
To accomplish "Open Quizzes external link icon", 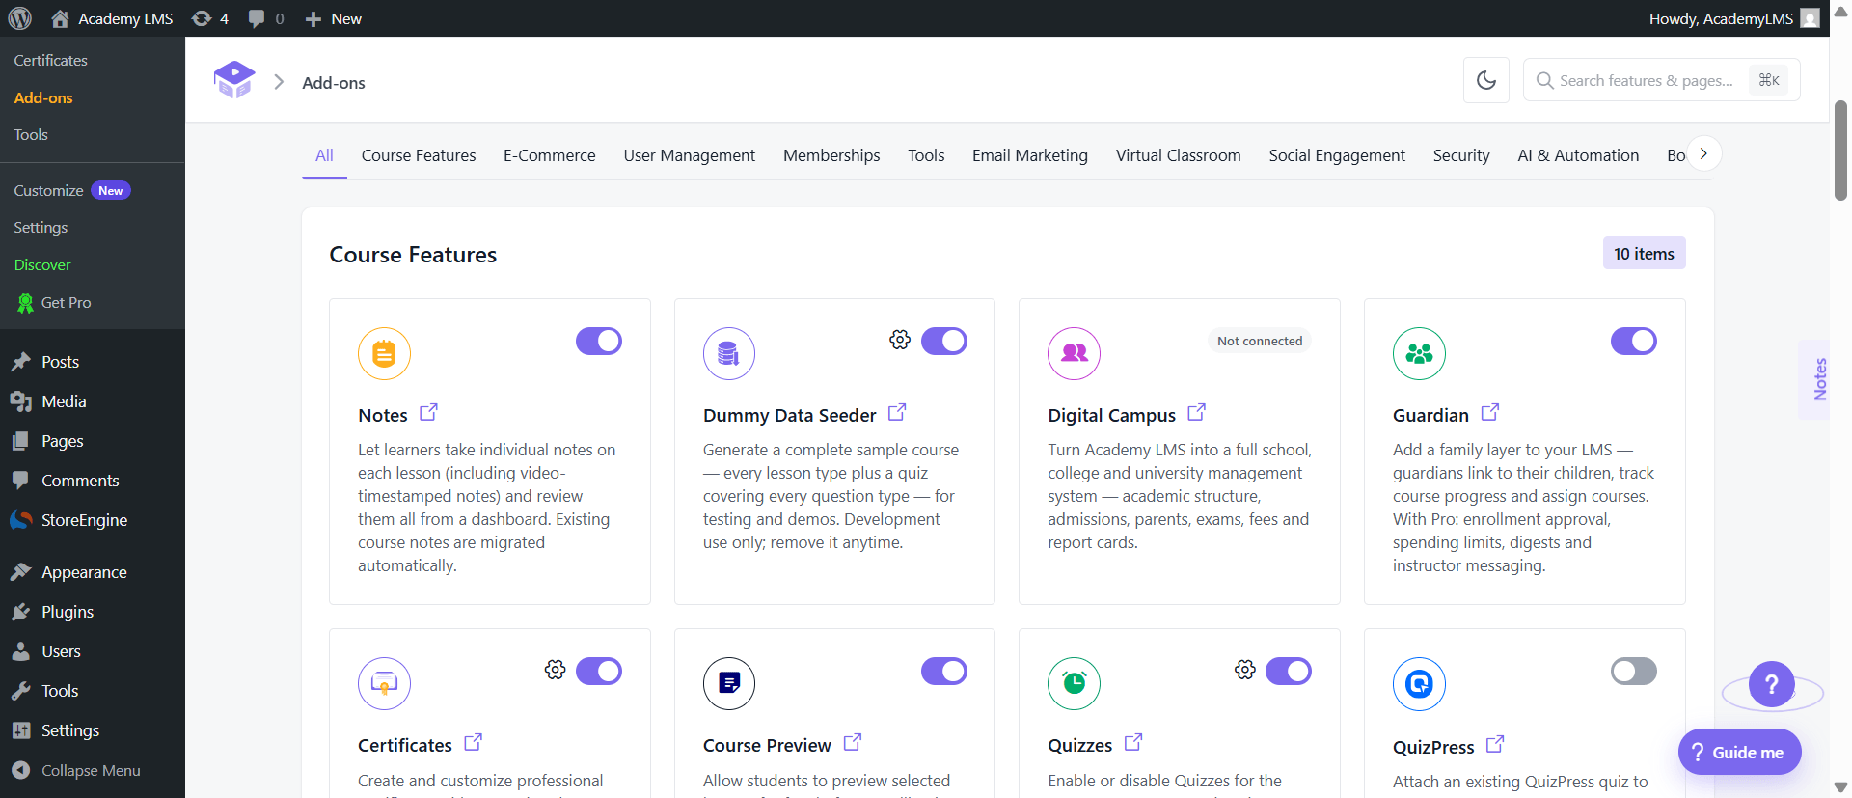I will click(x=1133, y=743).
